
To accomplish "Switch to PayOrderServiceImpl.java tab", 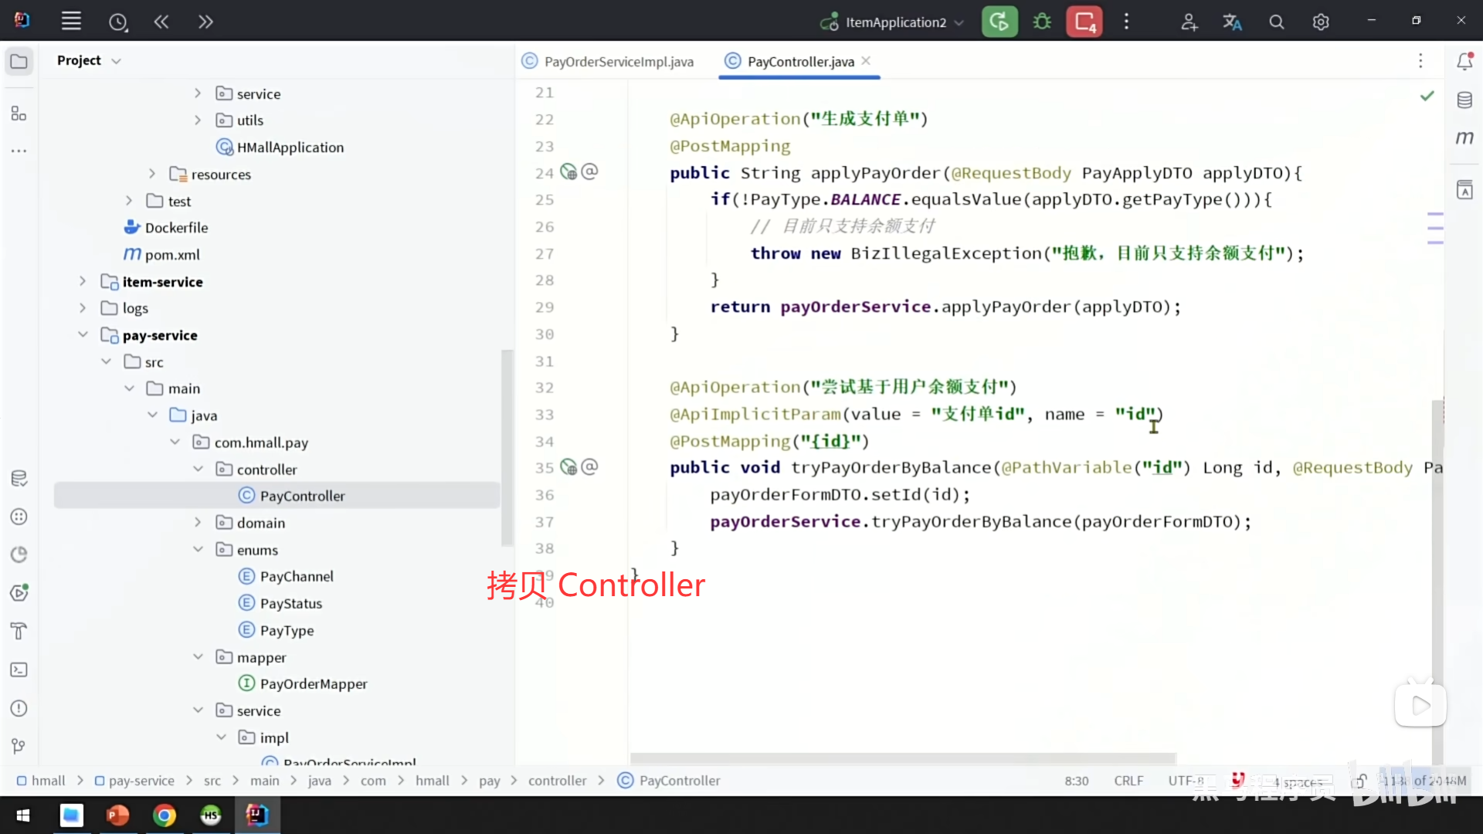I will pos(618,62).
